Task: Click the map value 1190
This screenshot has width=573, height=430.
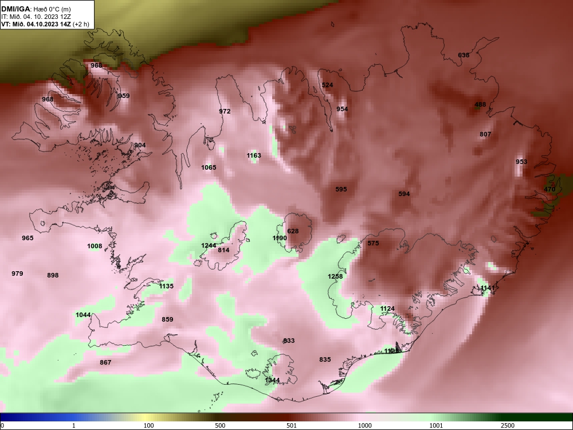Action: pos(280,238)
